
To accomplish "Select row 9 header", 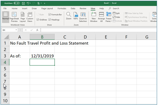I will click(x=5, y=94).
